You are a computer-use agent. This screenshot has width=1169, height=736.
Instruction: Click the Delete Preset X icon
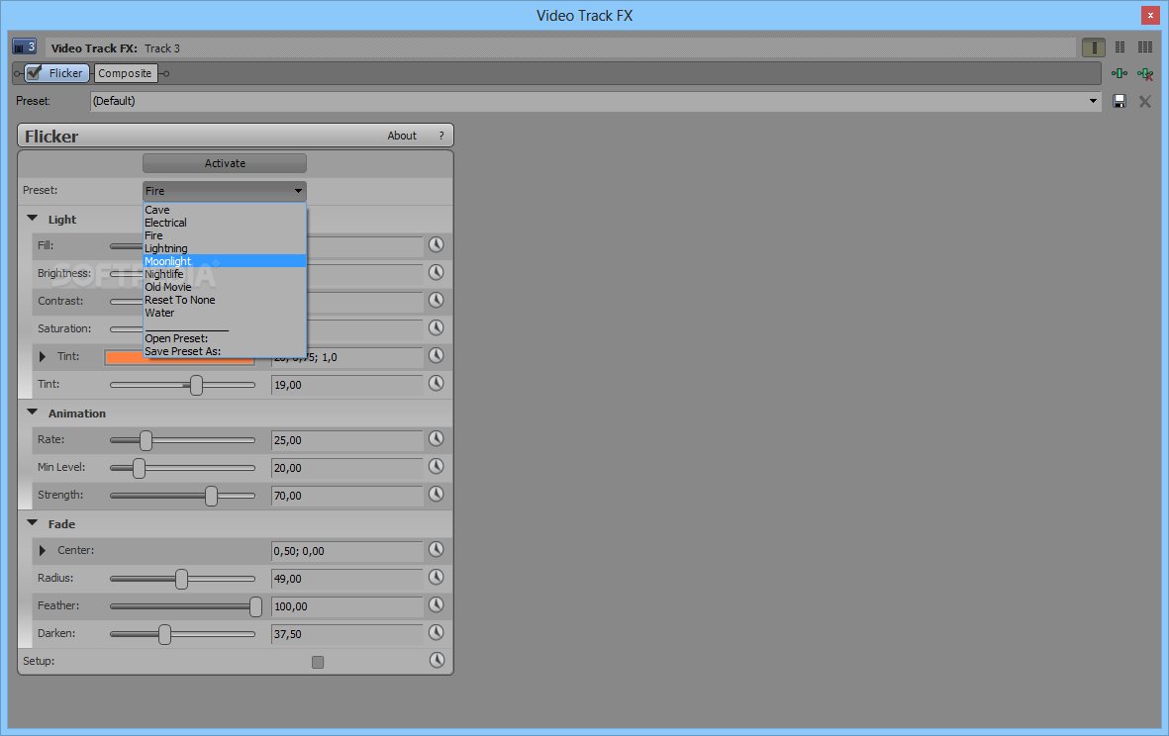(x=1145, y=101)
